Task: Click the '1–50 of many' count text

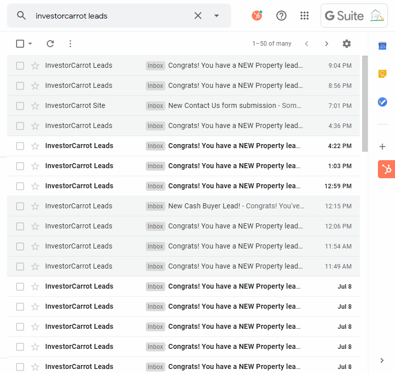Action: point(271,44)
